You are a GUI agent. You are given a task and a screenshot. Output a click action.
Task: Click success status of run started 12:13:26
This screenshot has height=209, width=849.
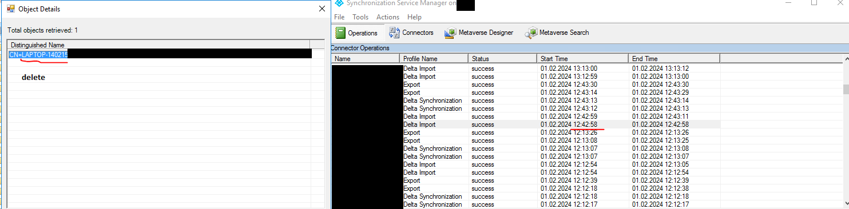pyautogui.click(x=483, y=132)
